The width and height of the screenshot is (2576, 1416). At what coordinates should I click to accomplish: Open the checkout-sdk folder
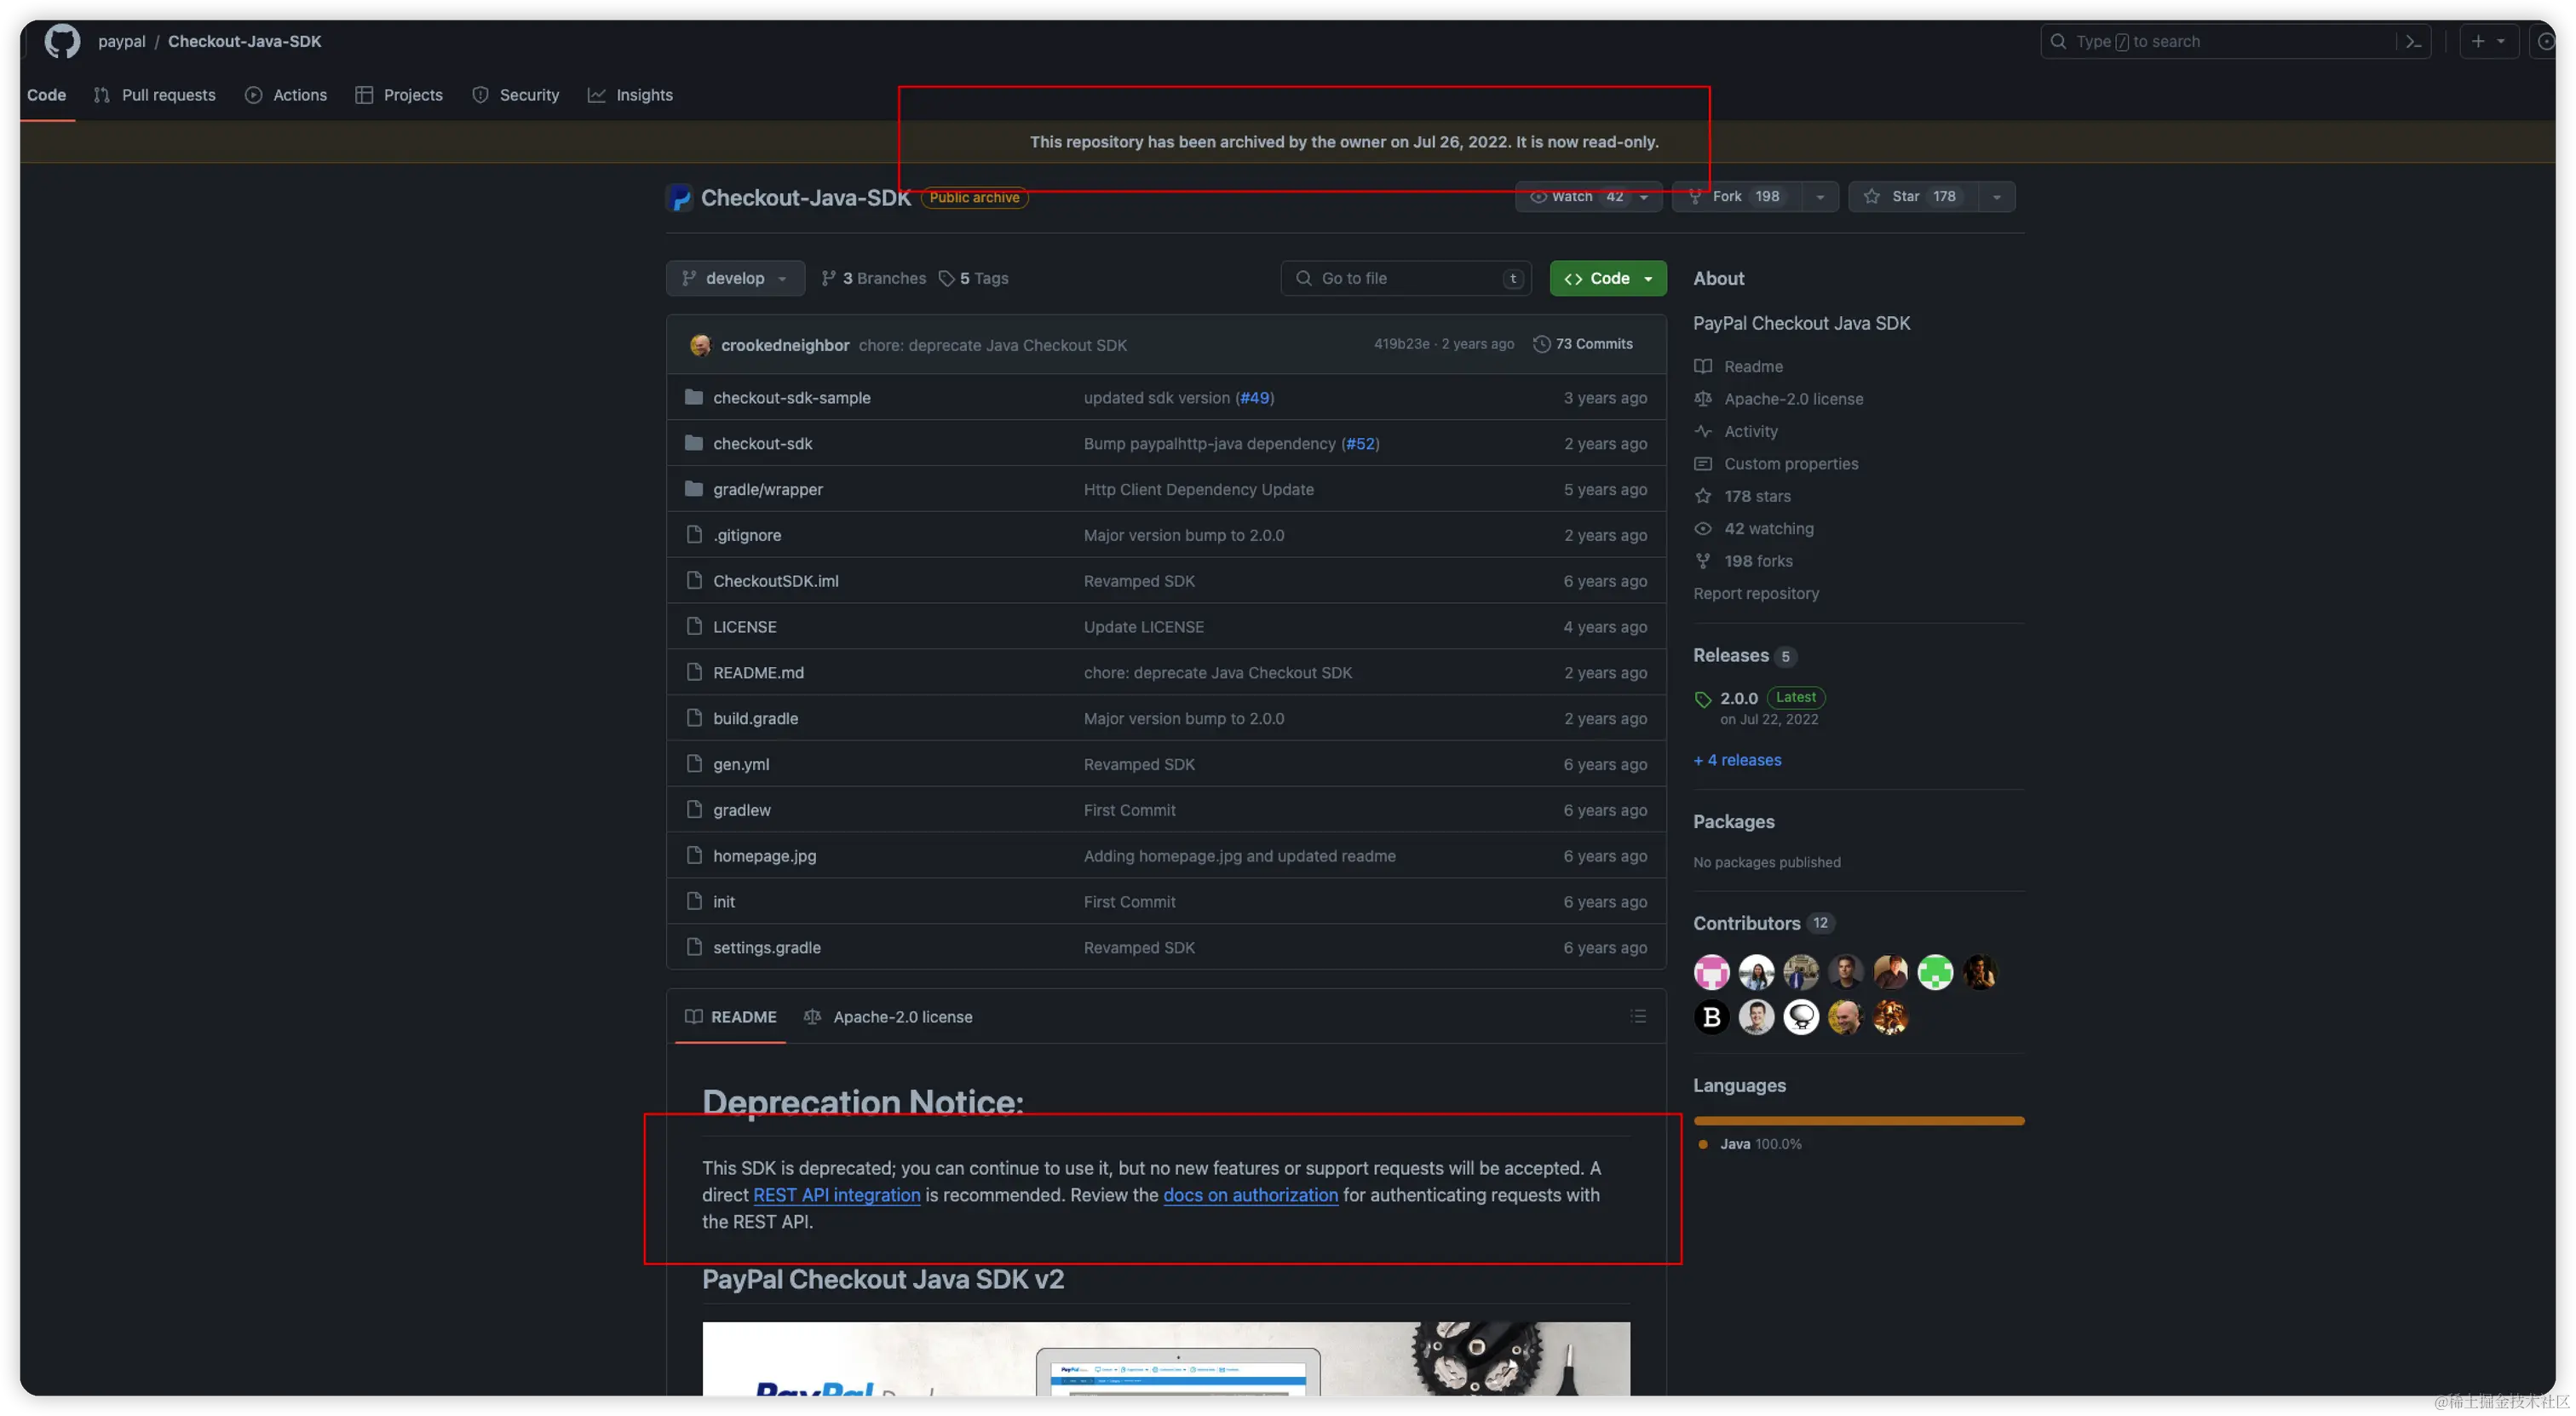coord(762,443)
